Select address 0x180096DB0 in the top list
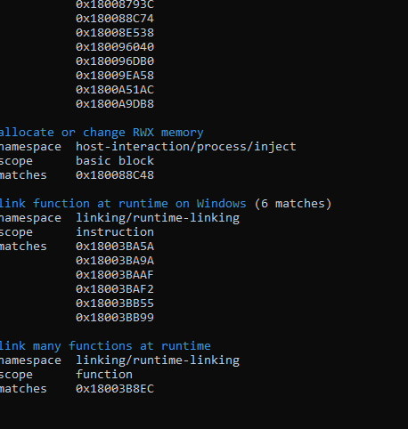The height and width of the screenshot is (429, 408). point(115,61)
